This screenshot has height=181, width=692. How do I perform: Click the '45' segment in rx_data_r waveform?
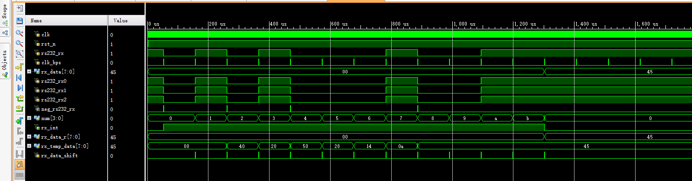point(618,137)
